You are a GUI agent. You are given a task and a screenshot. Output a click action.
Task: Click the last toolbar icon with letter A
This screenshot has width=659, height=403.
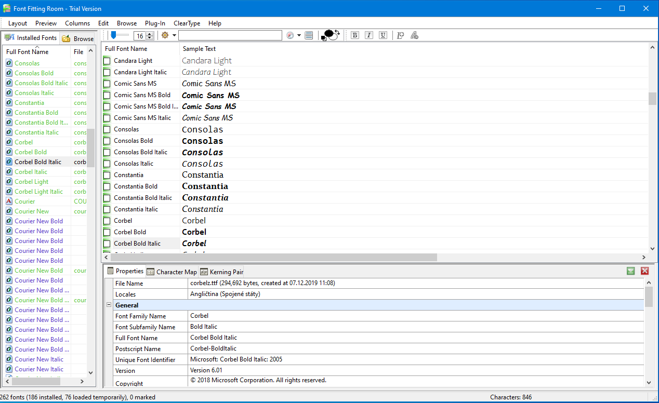tap(414, 35)
